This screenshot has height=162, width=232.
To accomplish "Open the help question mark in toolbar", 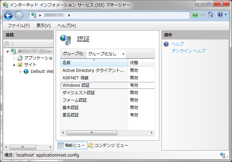I will coord(220,15).
